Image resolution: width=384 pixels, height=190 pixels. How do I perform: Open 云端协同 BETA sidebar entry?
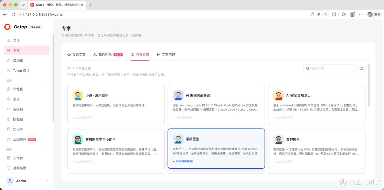tap(27, 139)
